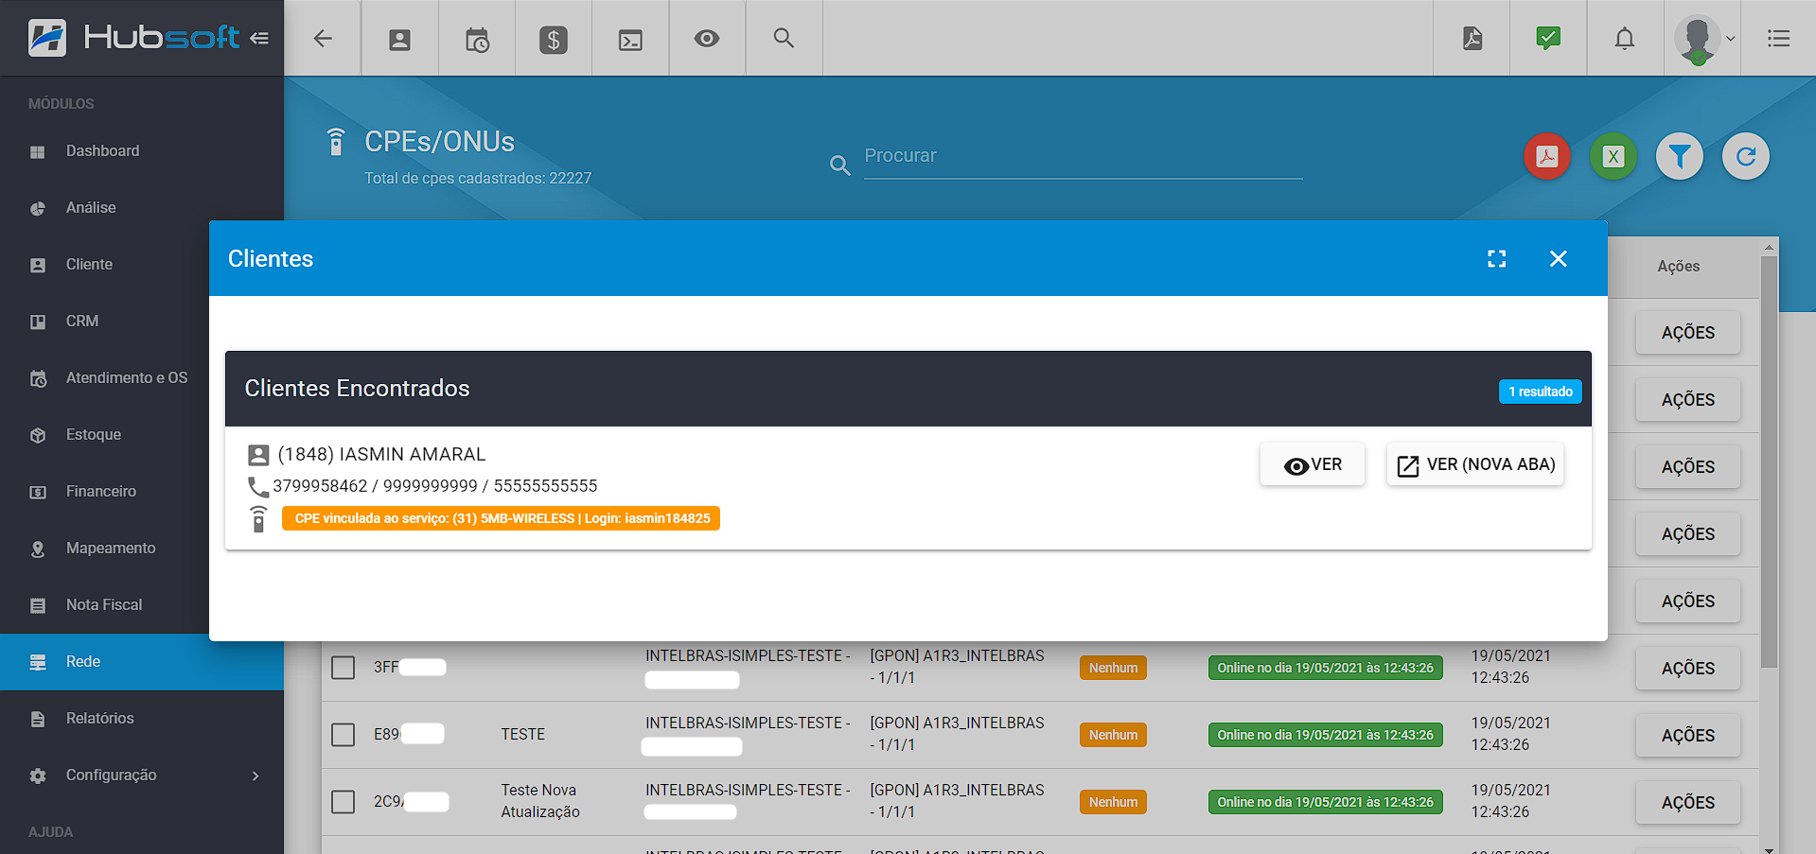Click Teste Nova Atualização cell
The width and height of the screenshot is (1816, 854).
tap(540, 801)
